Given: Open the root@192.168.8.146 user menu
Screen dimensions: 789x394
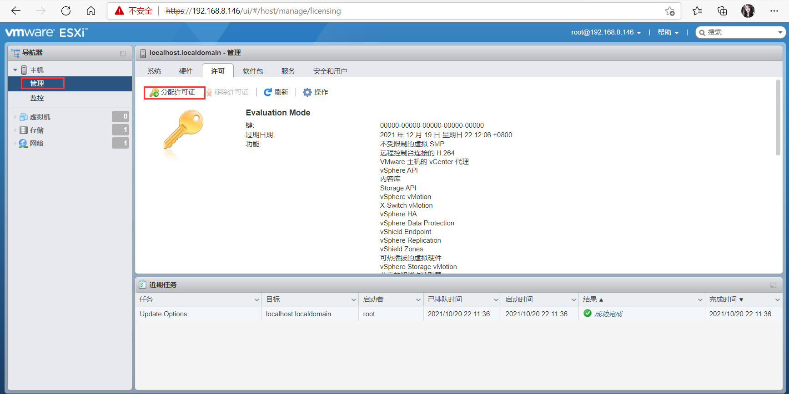Looking at the screenshot, I should click(x=606, y=32).
